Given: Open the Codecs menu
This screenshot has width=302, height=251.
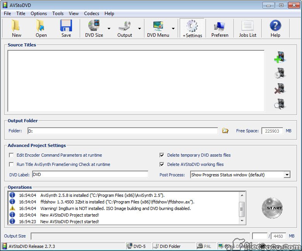Looking at the screenshot, I should [x=91, y=14].
